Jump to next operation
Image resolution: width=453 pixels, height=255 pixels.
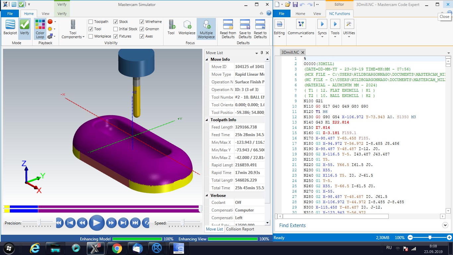[x=123, y=223]
